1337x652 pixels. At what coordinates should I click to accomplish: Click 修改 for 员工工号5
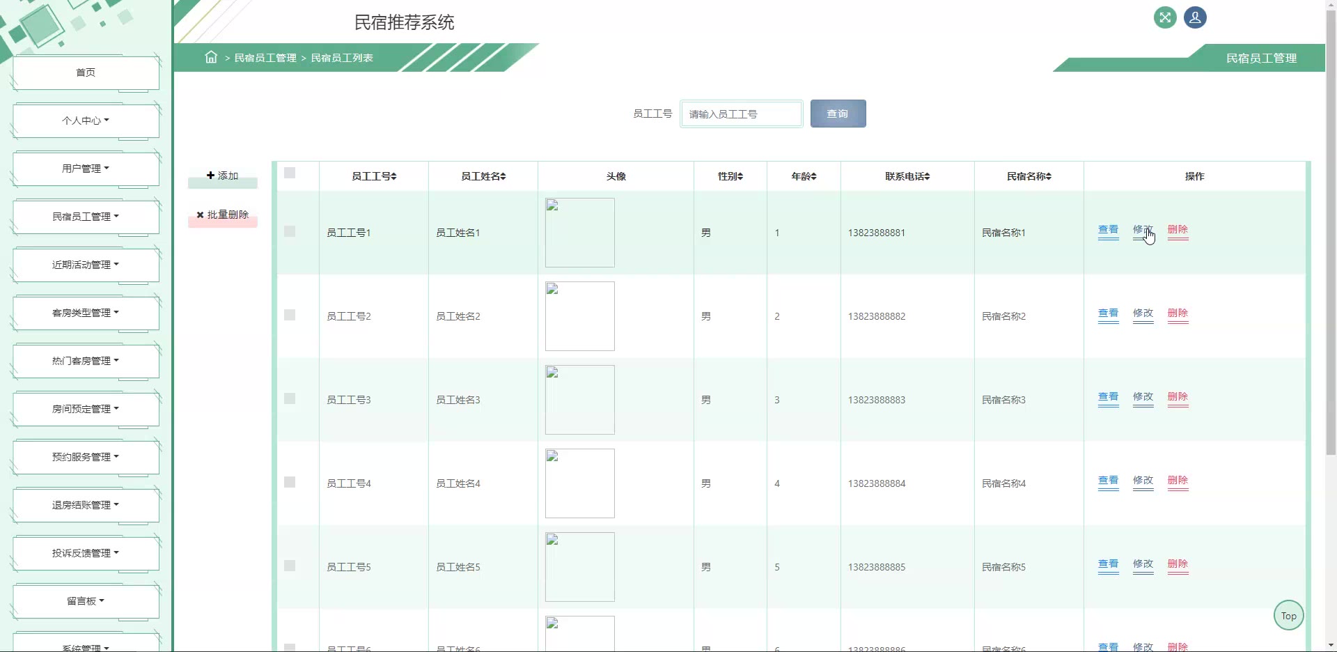tap(1143, 565)
